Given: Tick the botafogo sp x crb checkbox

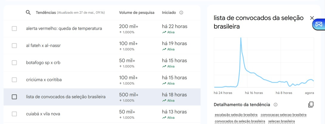Looking at the screenshot, I should [14, 63].
